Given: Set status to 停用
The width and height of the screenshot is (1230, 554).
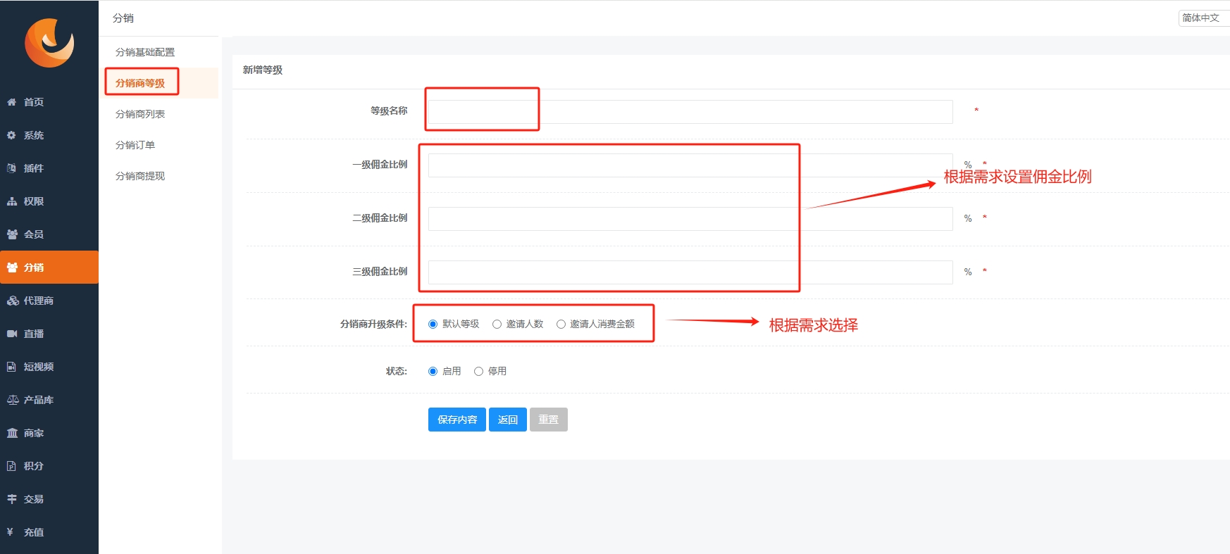Looking at the screenshot, I should 478,371.
